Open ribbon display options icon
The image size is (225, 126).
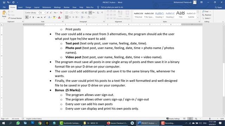tap(201, 2)
